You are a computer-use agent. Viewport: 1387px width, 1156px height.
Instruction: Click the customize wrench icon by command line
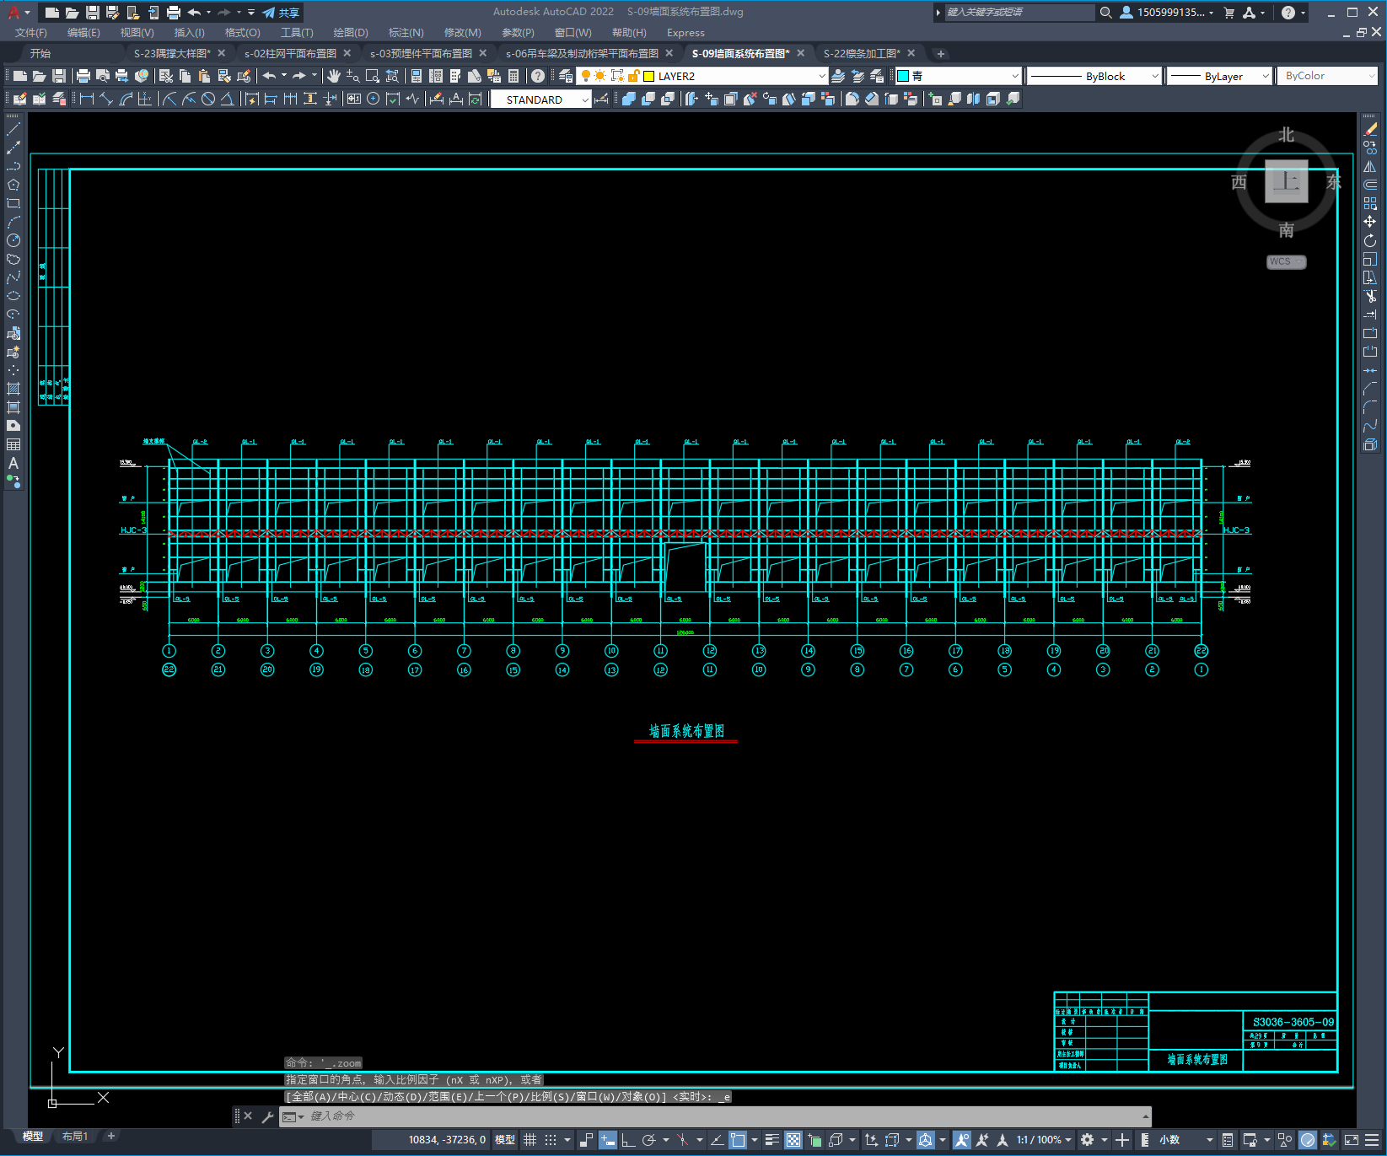[x=268, y=1116]
